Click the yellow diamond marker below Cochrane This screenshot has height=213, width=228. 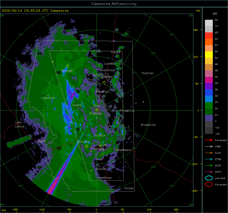pyautogui.click(x=87, y=146)
